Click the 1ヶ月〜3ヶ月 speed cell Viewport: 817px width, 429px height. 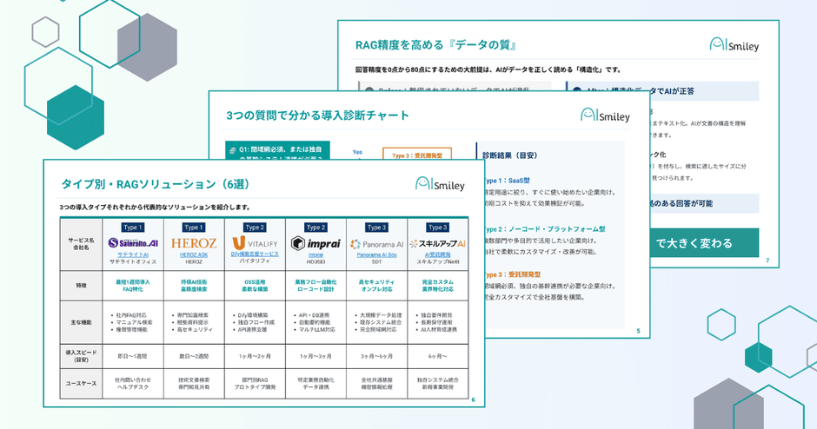coord(316,357)
